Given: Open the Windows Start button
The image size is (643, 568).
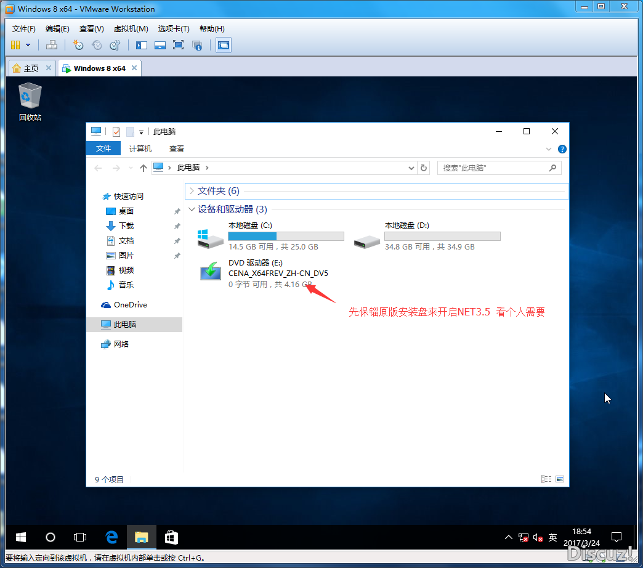Looking at the screenshot, I should tap(21, 537).
